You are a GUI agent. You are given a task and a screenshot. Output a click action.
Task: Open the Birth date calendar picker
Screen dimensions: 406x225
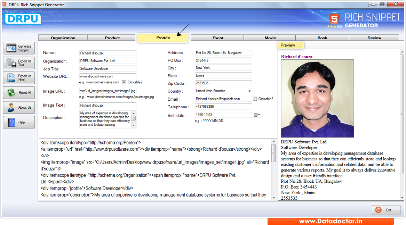(x=257, y=115)
